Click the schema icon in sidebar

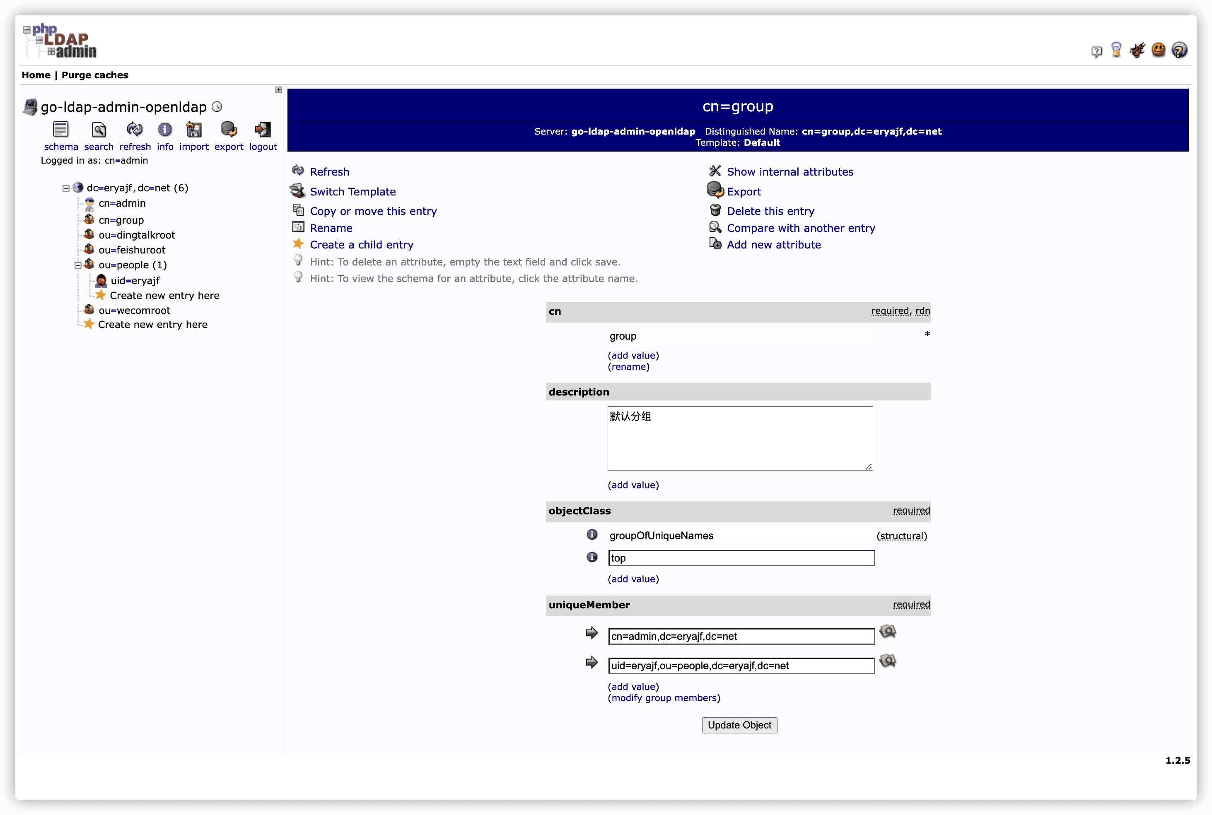pos(61,130)
